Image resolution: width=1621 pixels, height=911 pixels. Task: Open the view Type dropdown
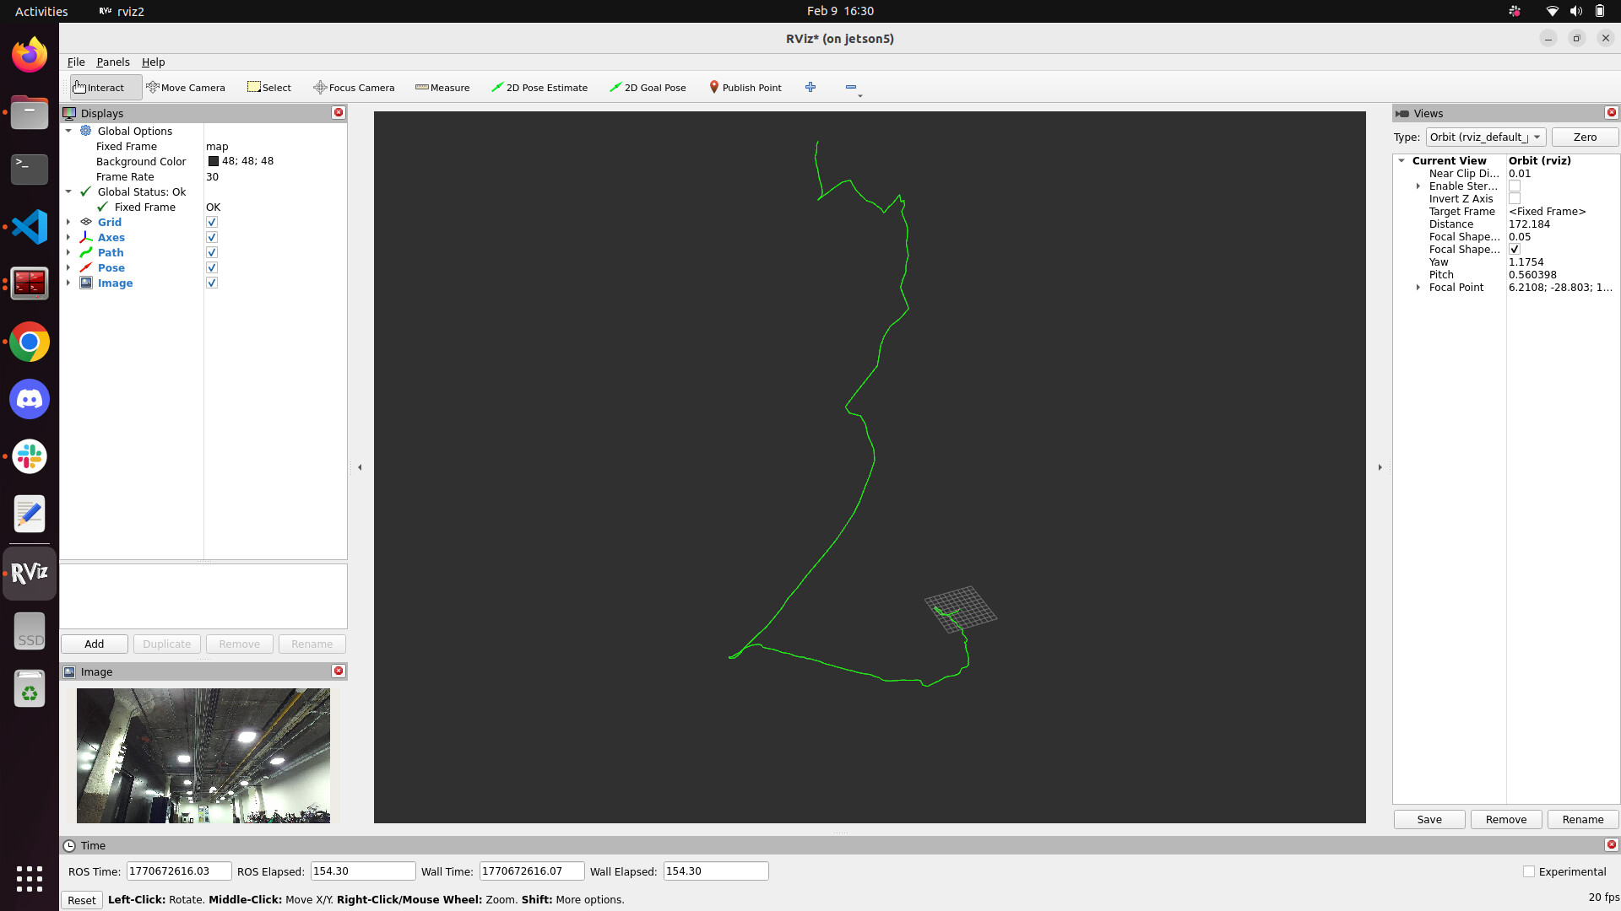coord(1485,137)
